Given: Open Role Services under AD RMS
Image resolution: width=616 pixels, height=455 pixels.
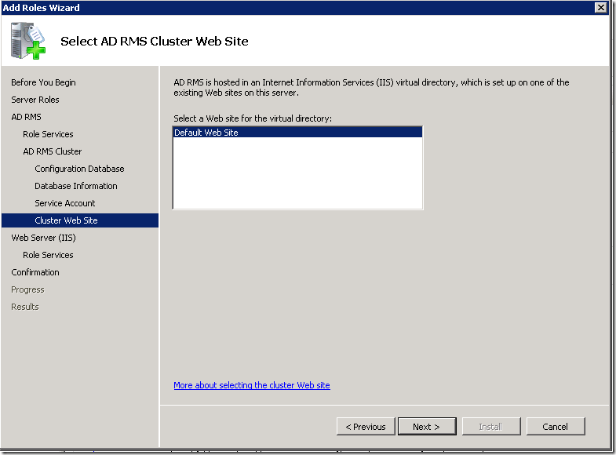Looking at the screenshot, I should click(x=48, y=134).
